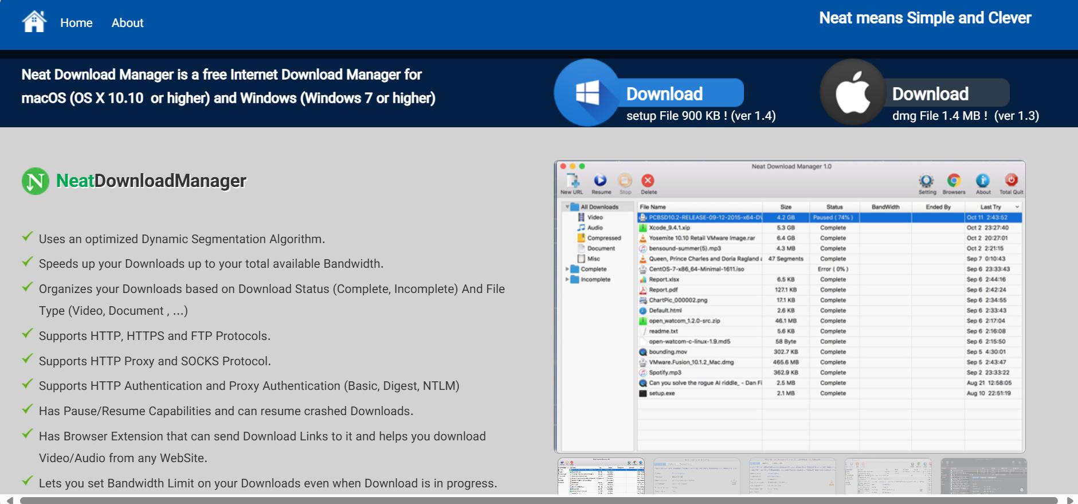Click the New URL icon in the app preview
This screenshot has width=1078, height=504.
pos(572,182)
